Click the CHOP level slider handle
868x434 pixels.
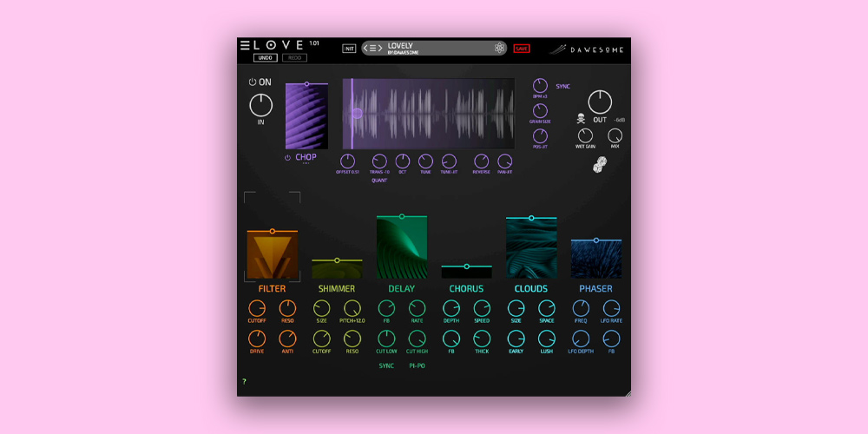306,83
